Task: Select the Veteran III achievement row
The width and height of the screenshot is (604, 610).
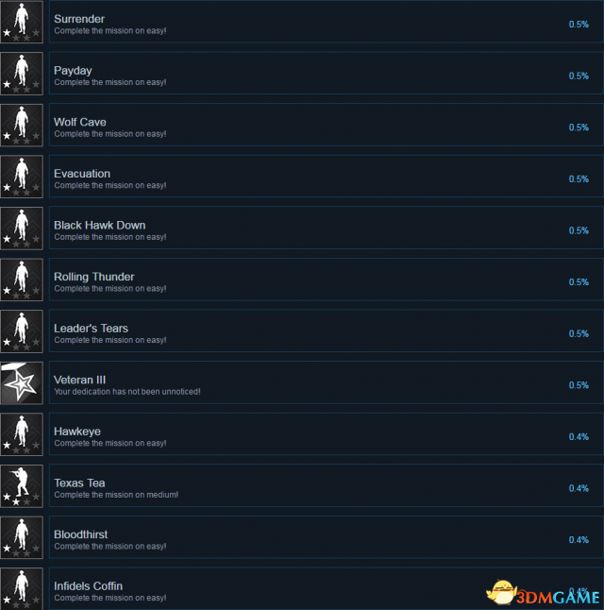Action: [x=327, y=382]
